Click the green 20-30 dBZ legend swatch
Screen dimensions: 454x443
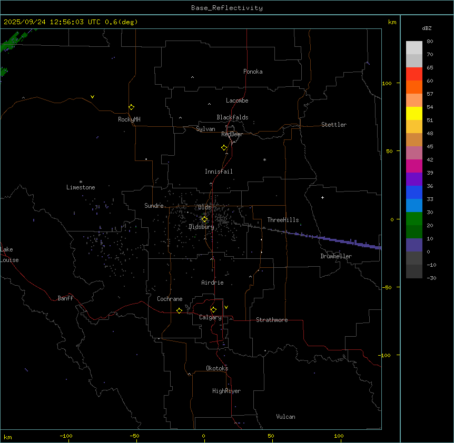click(x=414, y=219)
